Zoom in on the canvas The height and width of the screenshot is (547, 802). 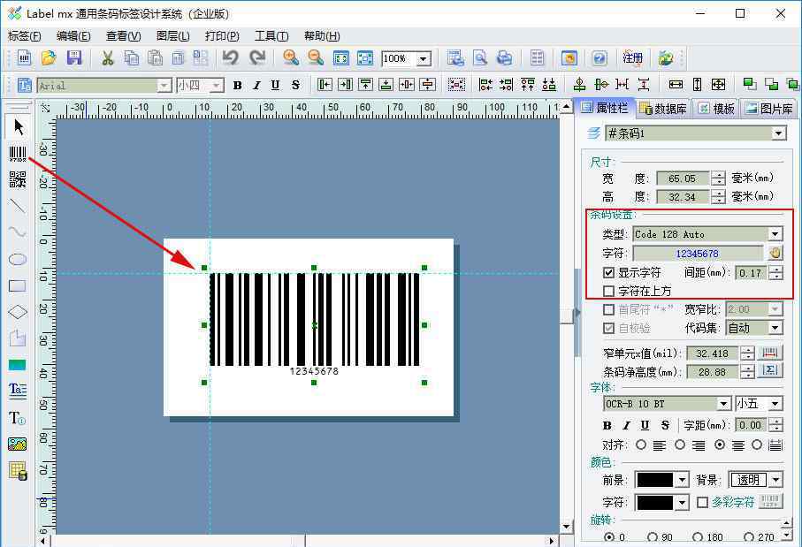[x=291, y=57]
